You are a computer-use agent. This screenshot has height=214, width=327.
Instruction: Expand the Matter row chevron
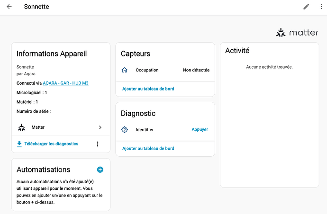pyautogui.click(x=100, y=127)
